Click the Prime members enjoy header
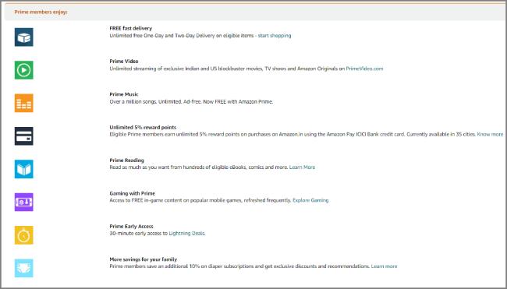 (41, 12)
